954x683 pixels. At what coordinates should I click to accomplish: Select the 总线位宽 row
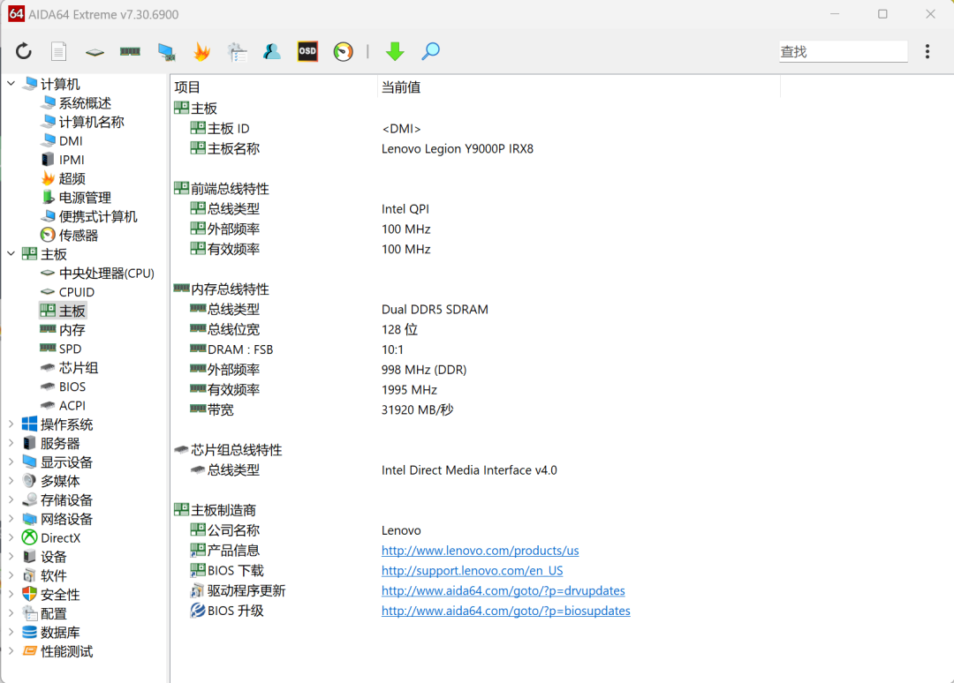tap(474, 329)
